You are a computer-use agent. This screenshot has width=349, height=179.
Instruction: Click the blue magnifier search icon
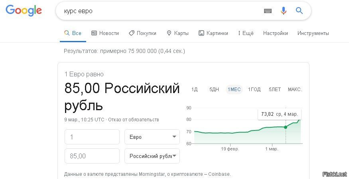[299, 10]
